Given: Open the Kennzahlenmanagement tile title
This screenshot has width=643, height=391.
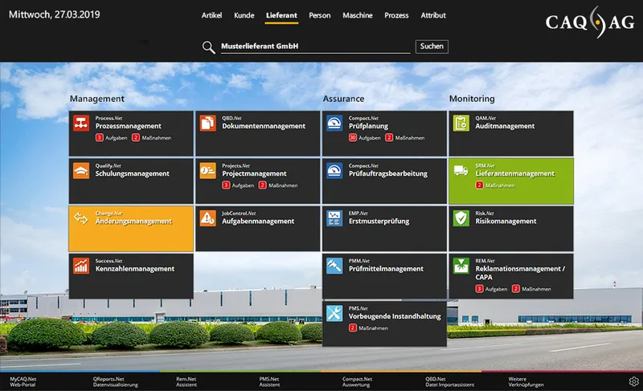Looking at the screenshot, I should pyautogui.click(x=135, y=269).
